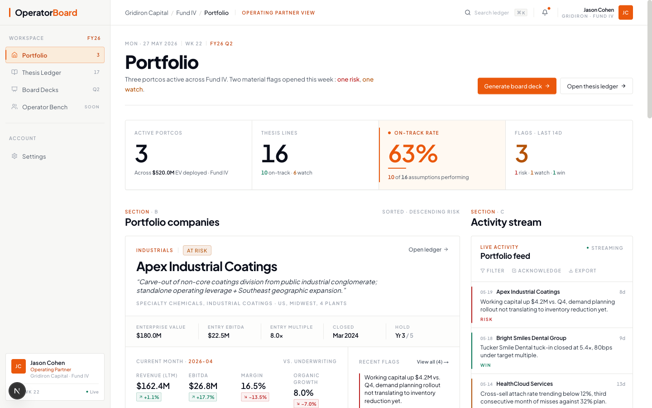Click the OperatorBoard logo
This screenshot has width=652, height=408.
pos(43,13)
